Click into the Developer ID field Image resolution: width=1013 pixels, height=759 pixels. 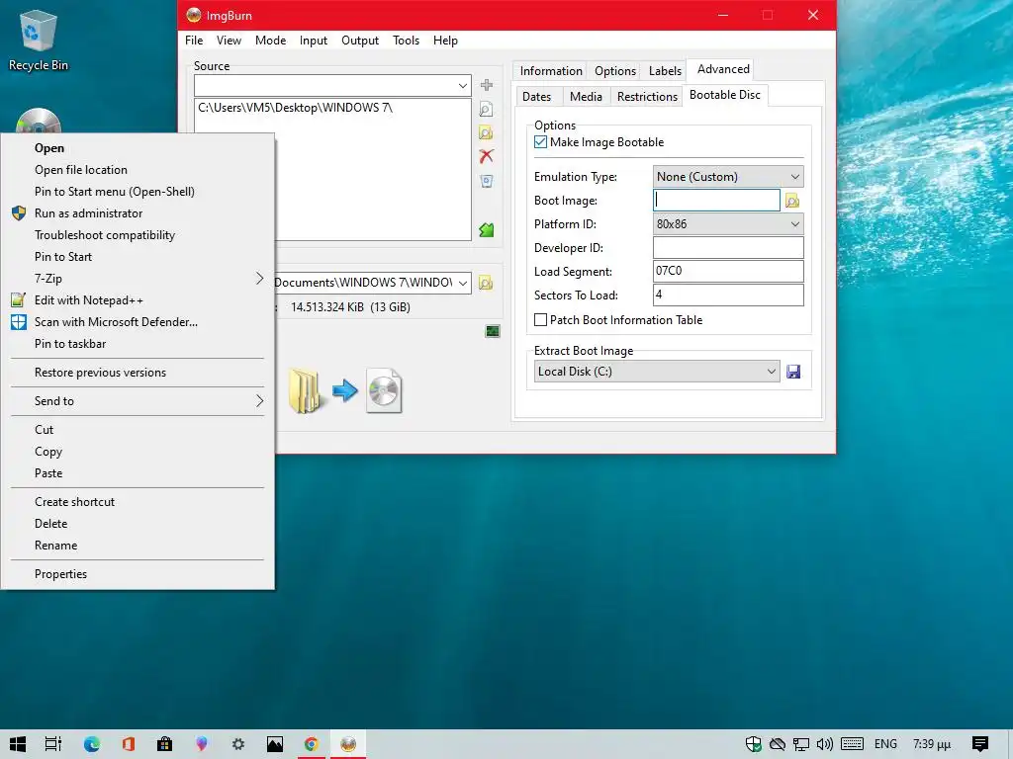point(728,248)
